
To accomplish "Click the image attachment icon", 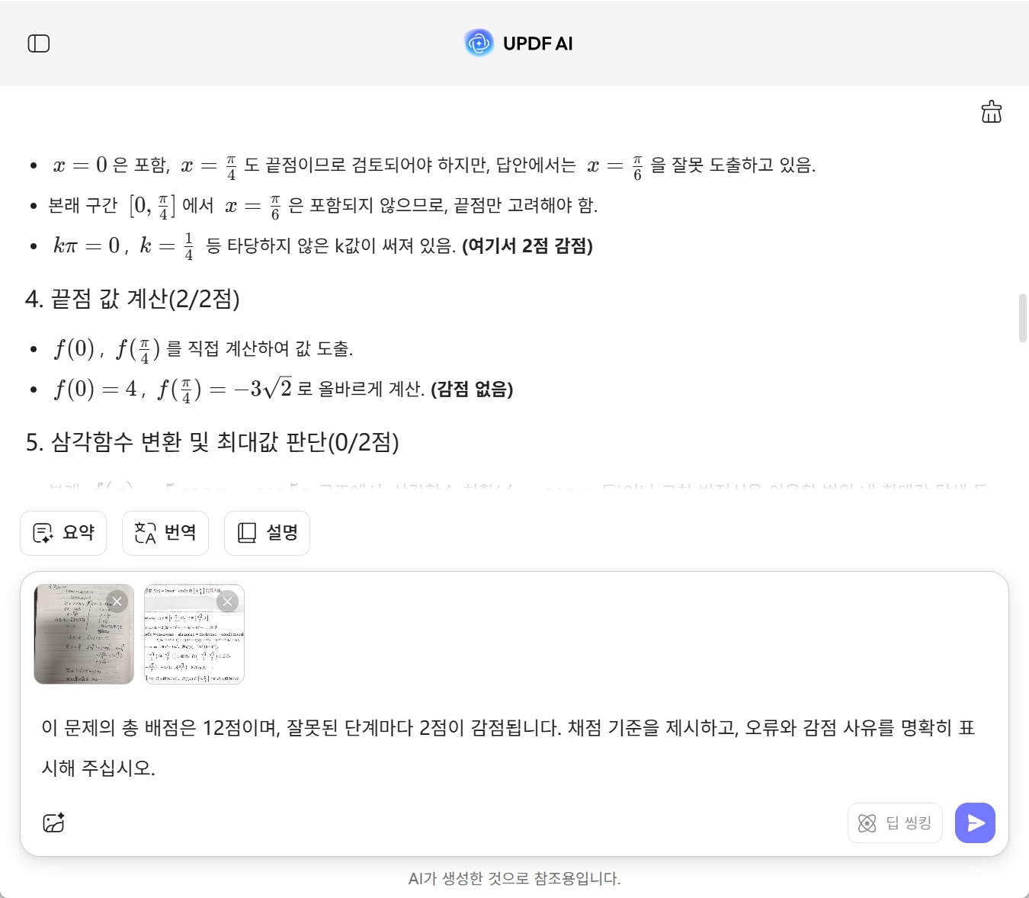I will (53, 823).
